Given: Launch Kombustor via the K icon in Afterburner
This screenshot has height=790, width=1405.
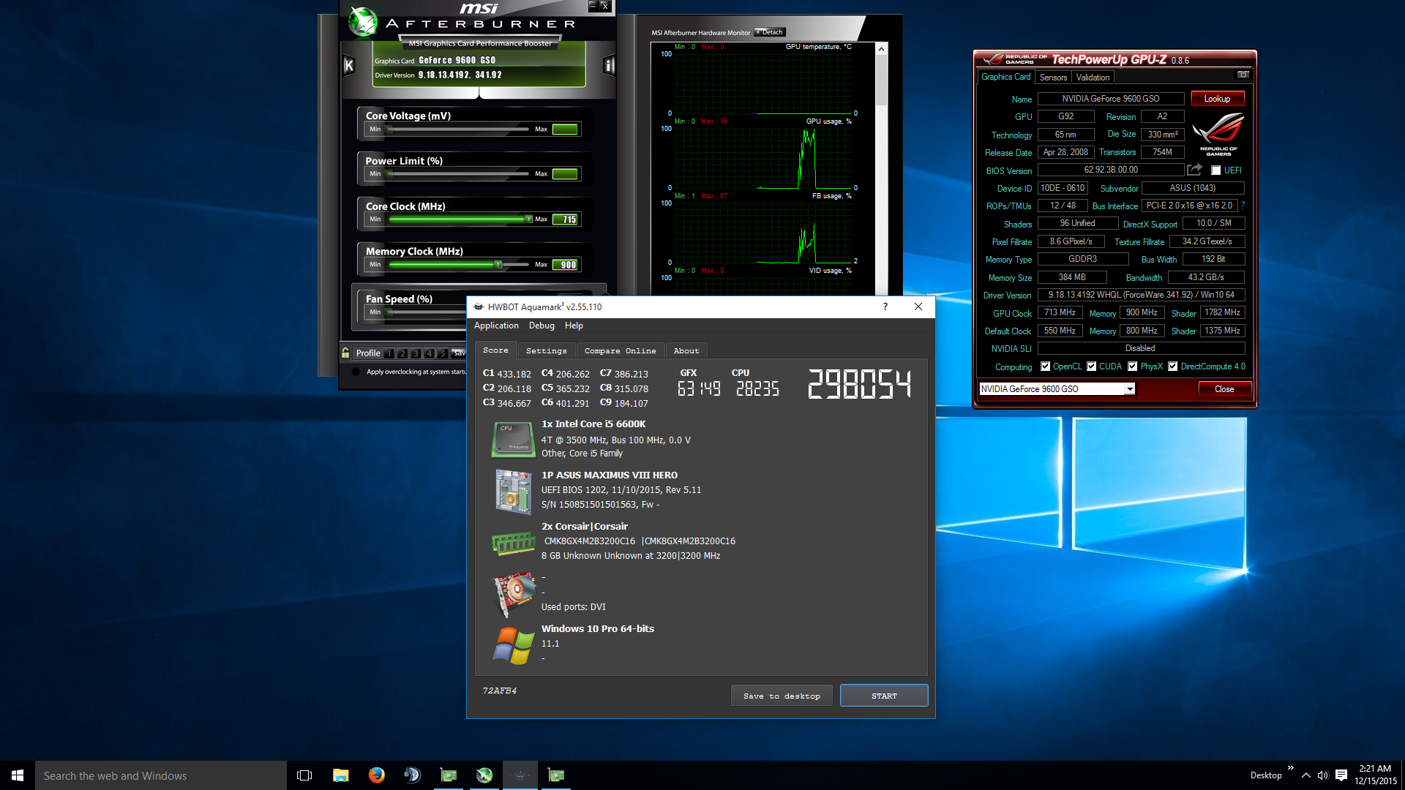Looking at the screenshot, I should pos(349,66).
